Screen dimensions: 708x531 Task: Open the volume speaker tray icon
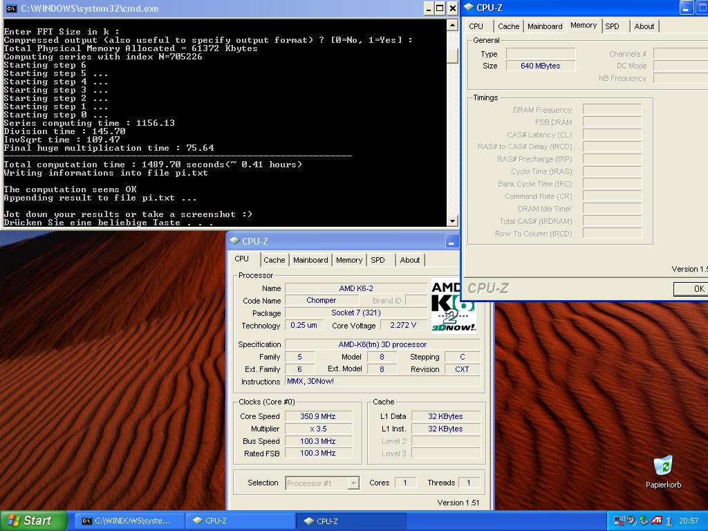click(632, 521)
